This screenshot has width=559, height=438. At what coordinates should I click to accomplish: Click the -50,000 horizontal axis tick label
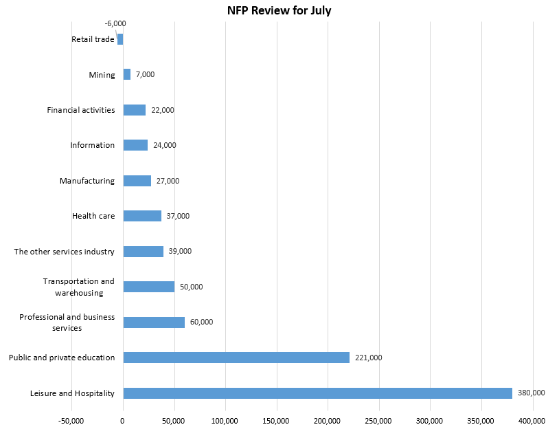tap(71, 420)
